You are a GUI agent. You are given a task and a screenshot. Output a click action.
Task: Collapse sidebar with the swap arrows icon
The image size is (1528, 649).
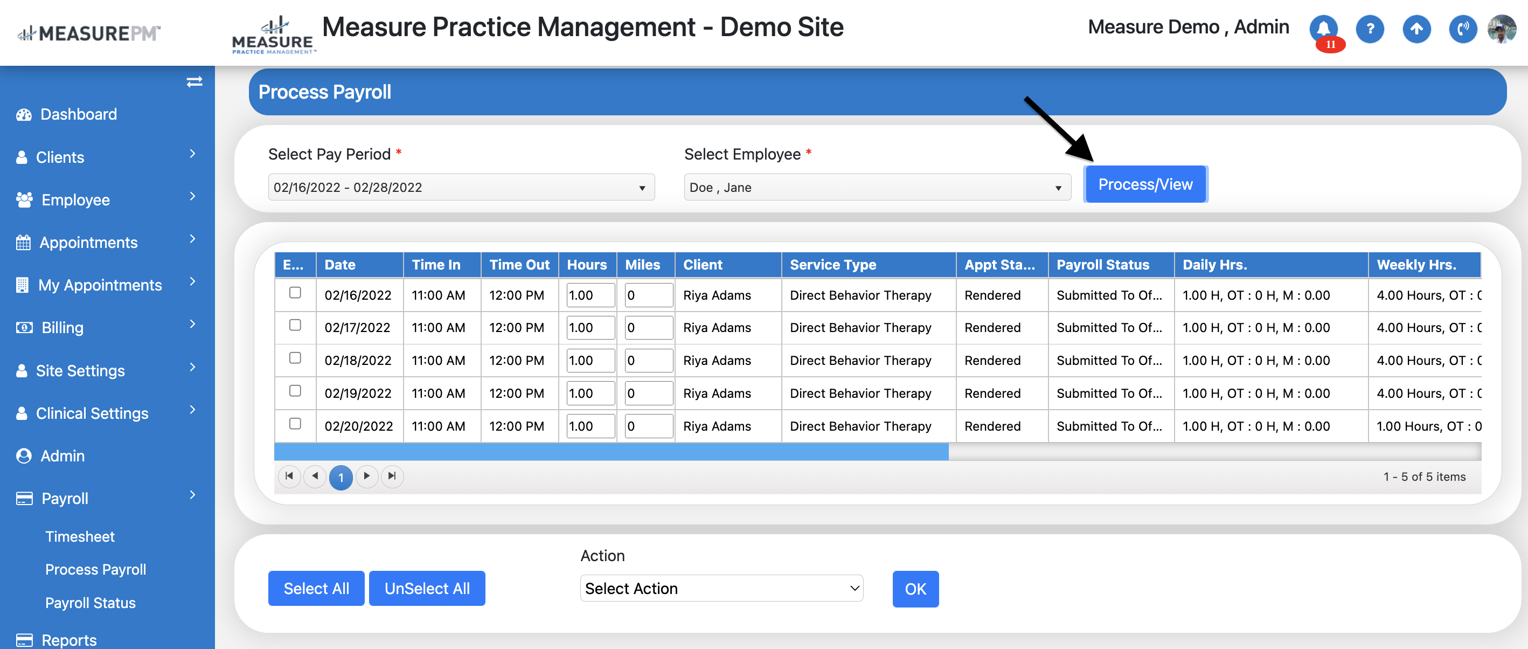click(194, 82)
